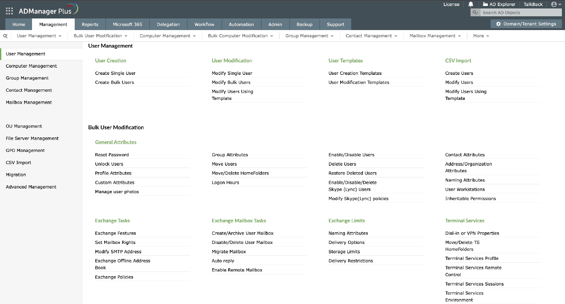This screenshot has width=565, height=304.
Task: Click the Create Single User link
Action: click(x=115, y=73)
